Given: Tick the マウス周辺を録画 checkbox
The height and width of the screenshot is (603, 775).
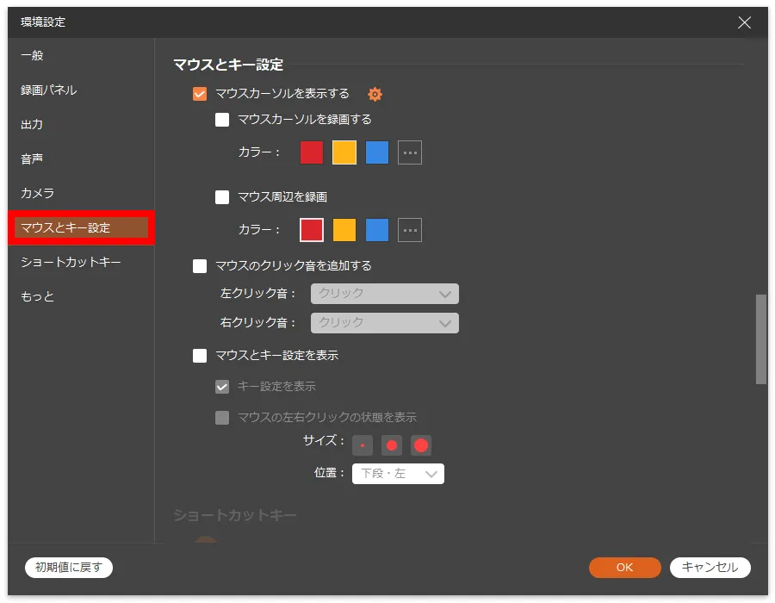Looking at the screenshot, I should coord(222,197).
